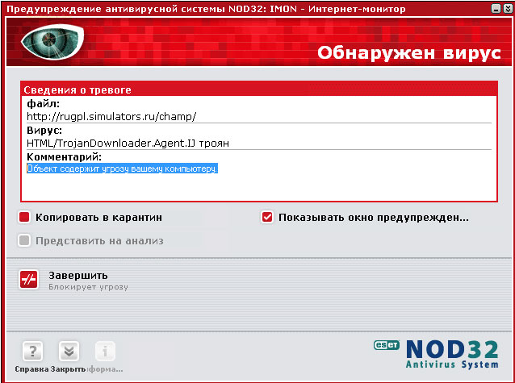Click the Справка question mark icon
This screenshot has width=515, height=383.
(x=31, y=351)
